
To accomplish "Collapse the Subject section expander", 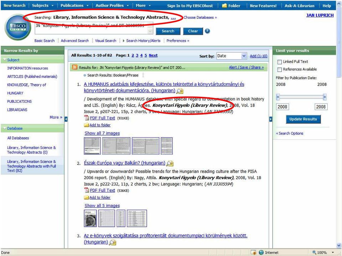I will [x=5, y=60].
